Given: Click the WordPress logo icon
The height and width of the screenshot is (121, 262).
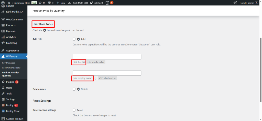Looking at the screenshot, I should [3, 3].
